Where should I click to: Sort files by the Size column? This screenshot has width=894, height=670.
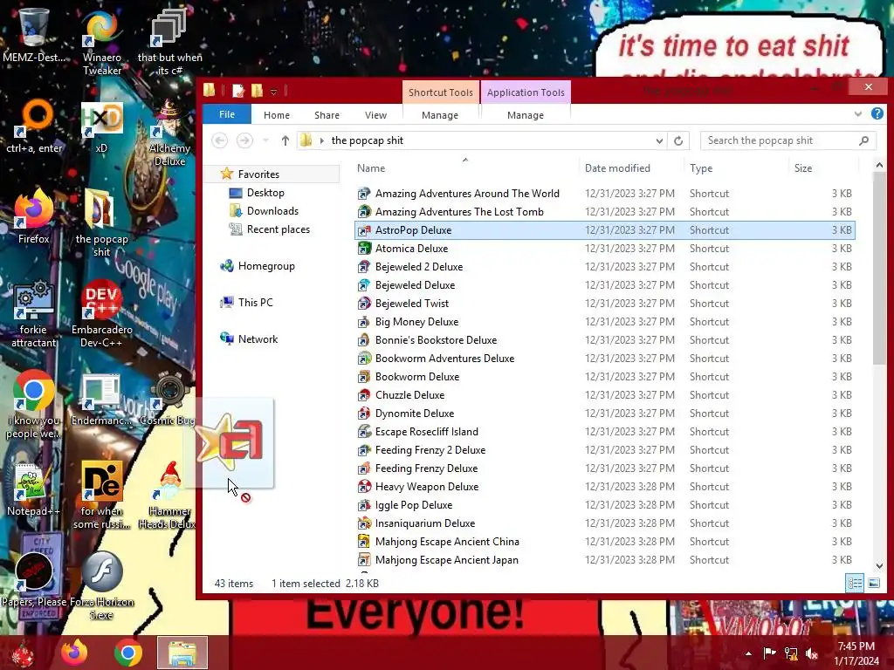tap(823, 168)
